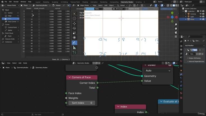The height and width of the screenshot is (116, 206).
Task: Open the Render properties tab
Action: (x=181, y=46)
